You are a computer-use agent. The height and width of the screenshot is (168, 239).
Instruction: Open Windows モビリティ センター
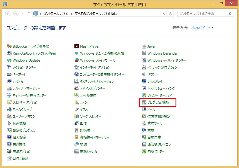[164, 60]
